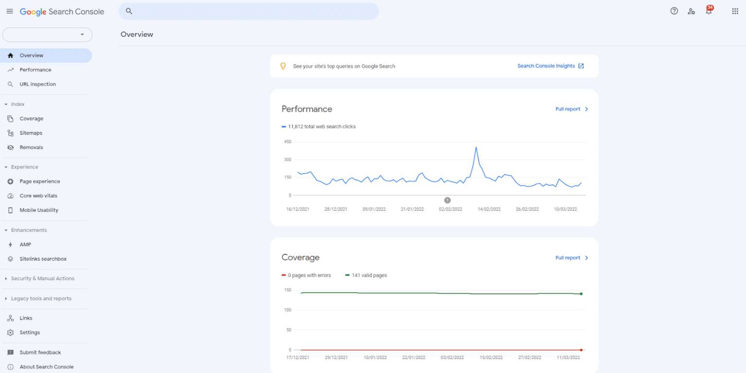Image resolution: width=746 pixels, height=373 pixels.
Task: View the Performance full report
Action: (568, 109)
